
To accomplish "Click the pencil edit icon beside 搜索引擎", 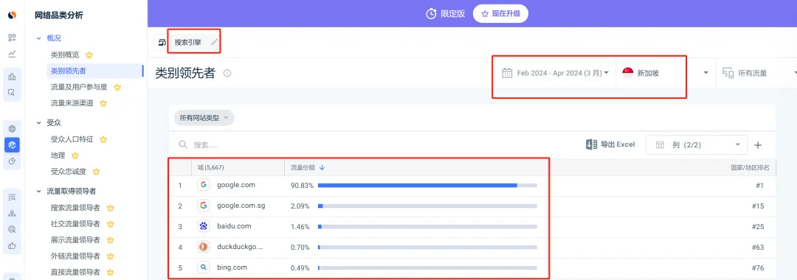I will point(215,43).
